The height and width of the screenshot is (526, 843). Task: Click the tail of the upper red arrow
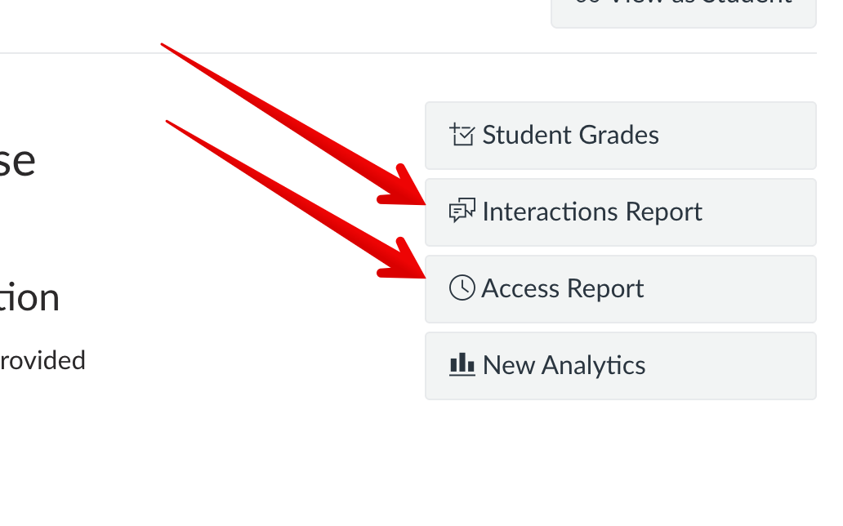point(165,46)
